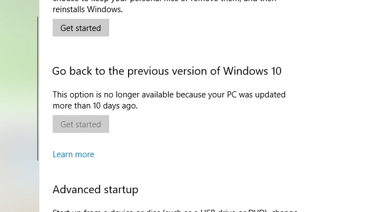Viewport: 367px width, 212px height.
Task: Click Get started below "reinstalls Windows"
Action: pyautogui.click(x=81, y=28)
